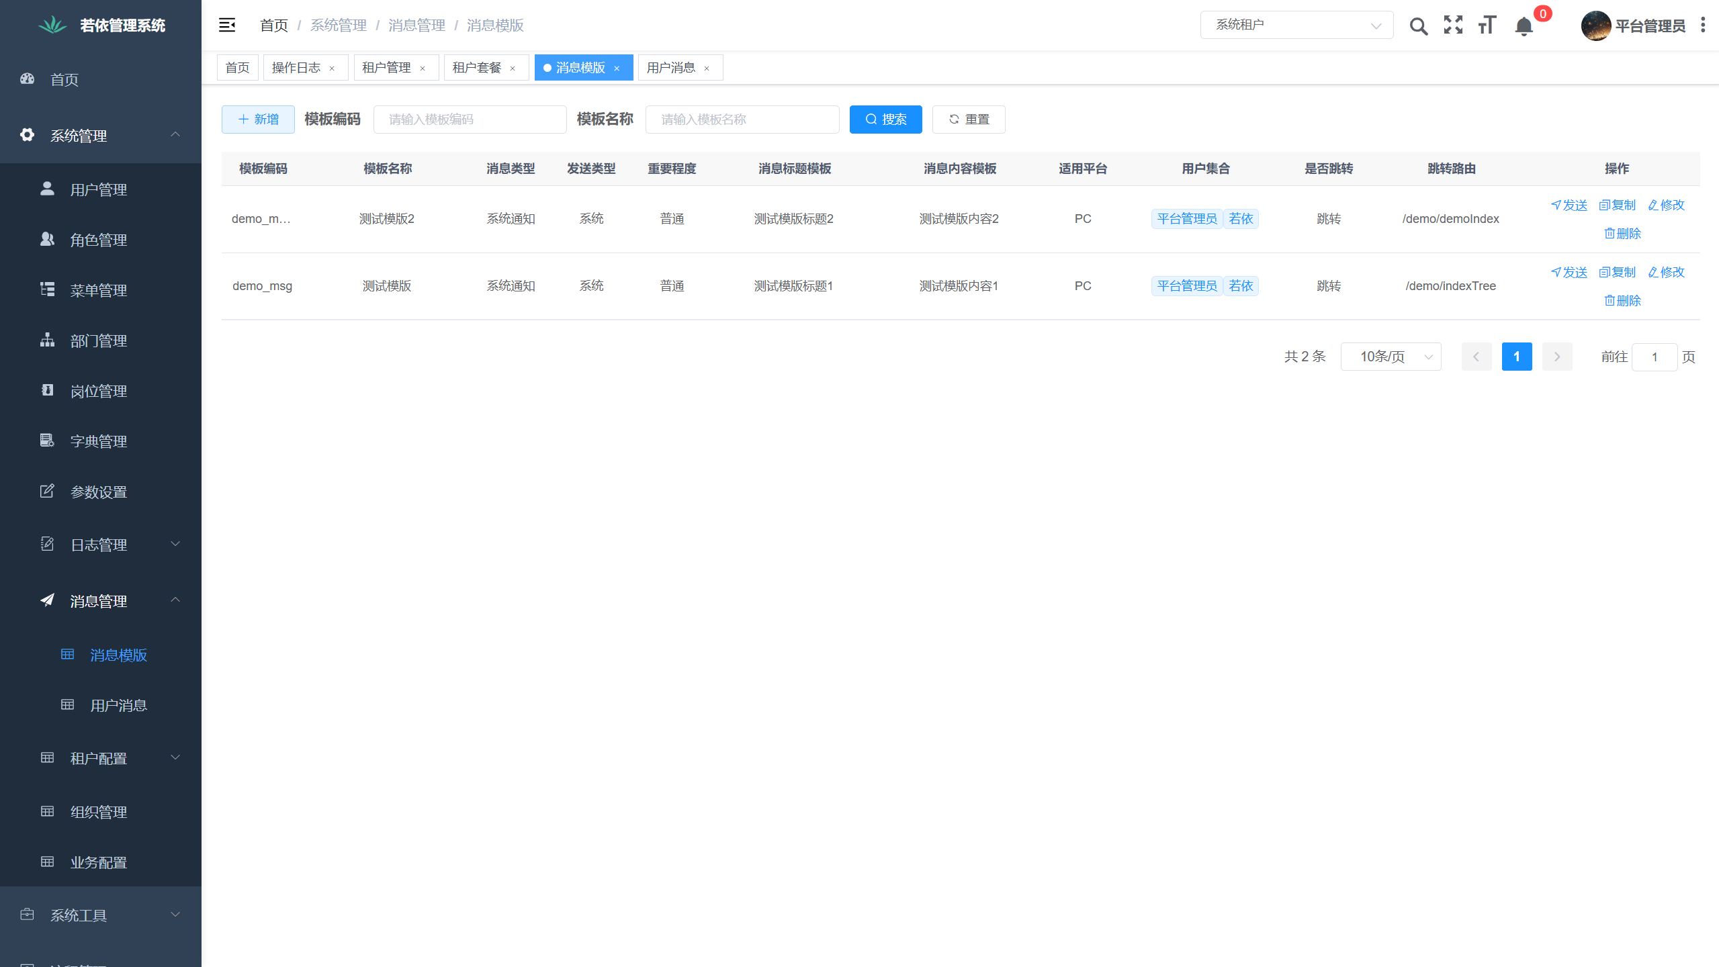Check notifications via the bell icon
Viewport: 1719px width, 967px height.
1523,27
